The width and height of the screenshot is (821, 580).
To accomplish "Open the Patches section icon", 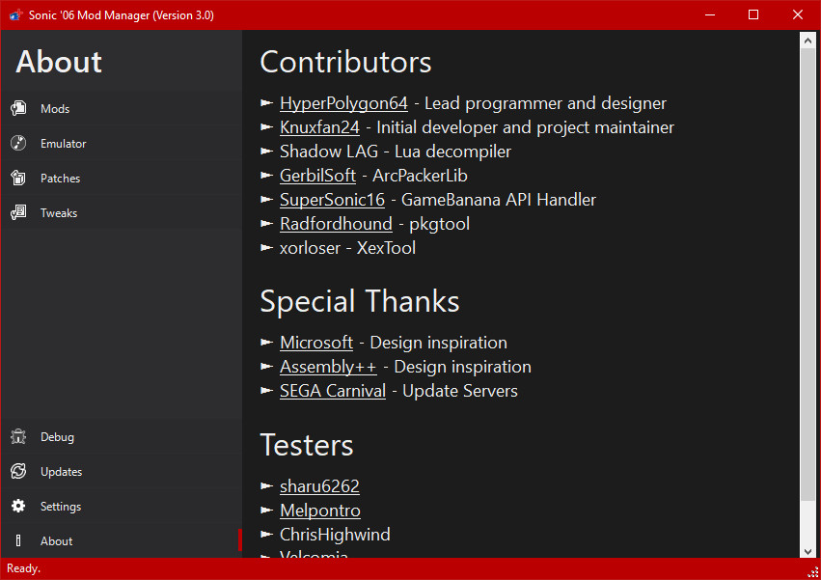I will (20, 178).
